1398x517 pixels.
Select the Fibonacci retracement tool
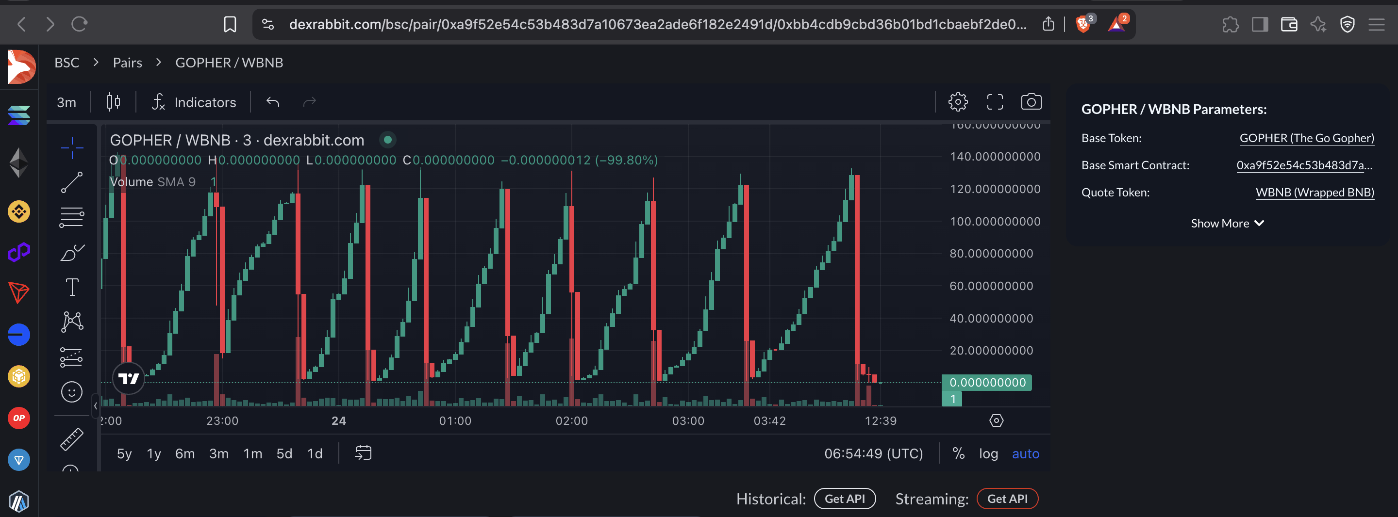(x=72, y=217)
